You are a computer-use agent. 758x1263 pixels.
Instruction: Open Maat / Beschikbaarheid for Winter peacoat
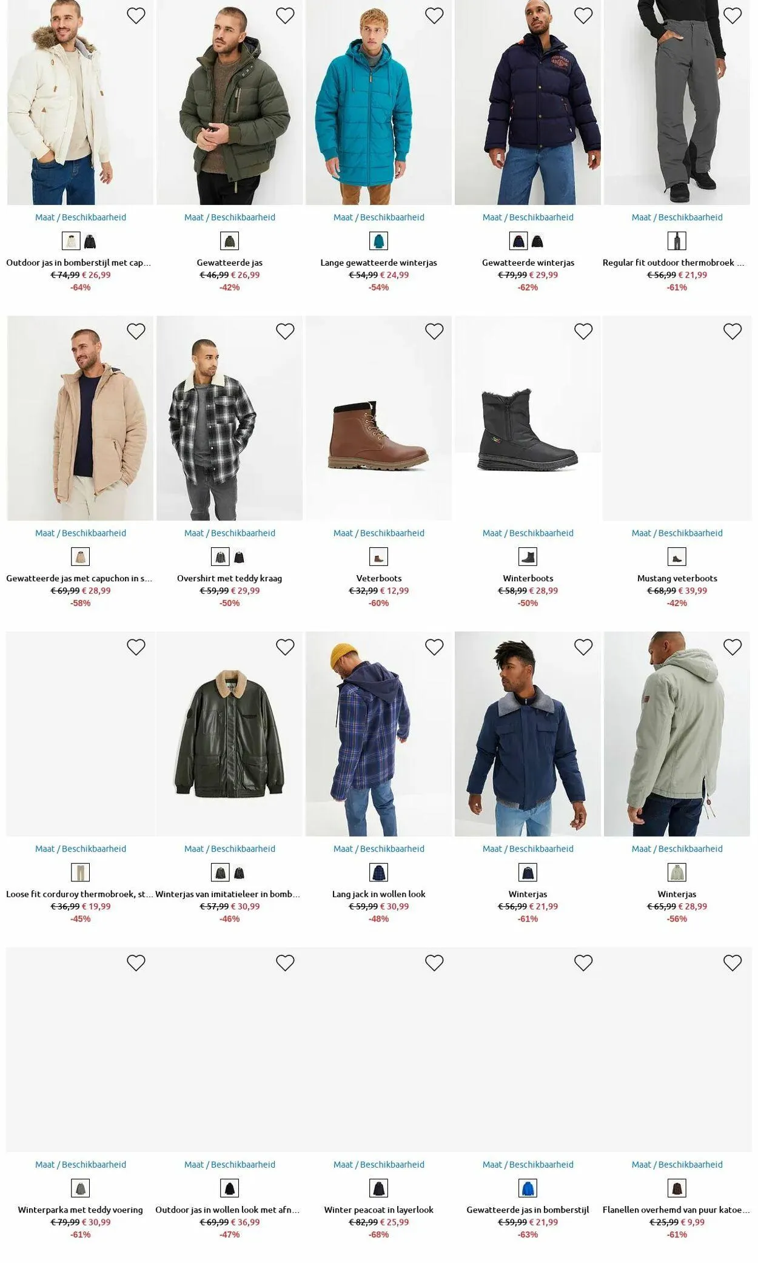point(379,1164)
